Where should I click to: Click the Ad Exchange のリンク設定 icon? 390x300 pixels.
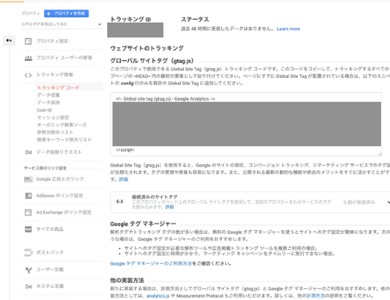(x=28, y=212)
